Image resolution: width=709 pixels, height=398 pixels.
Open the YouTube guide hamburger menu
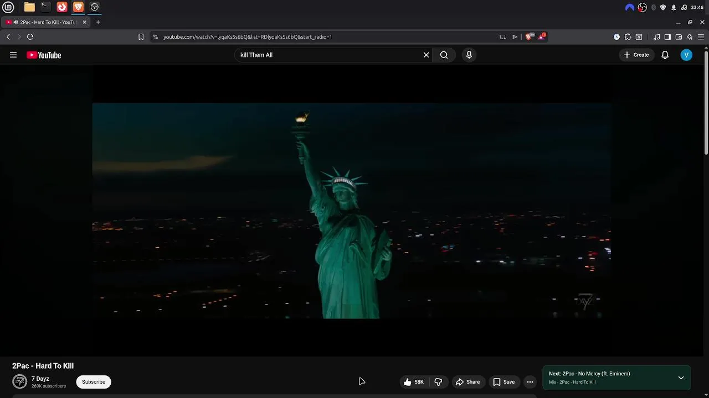click(13, 55)
